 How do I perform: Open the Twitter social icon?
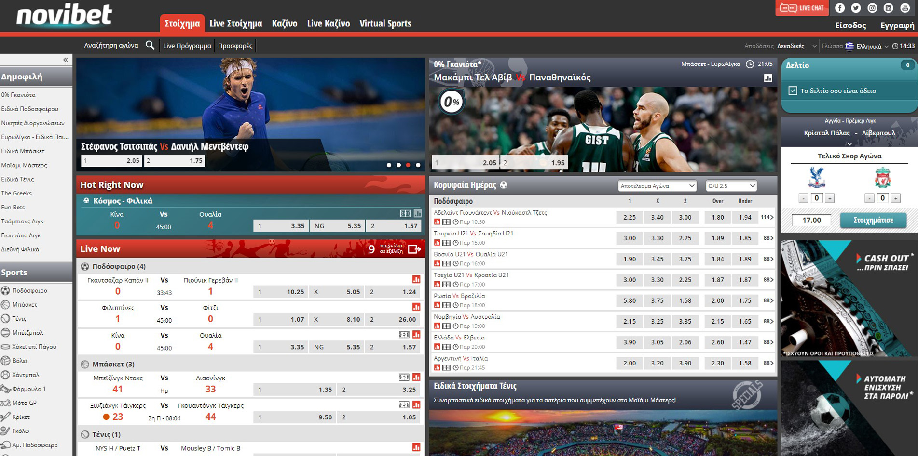coord(856,8)
